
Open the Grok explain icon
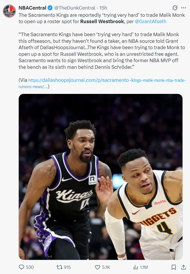[175, 8]
